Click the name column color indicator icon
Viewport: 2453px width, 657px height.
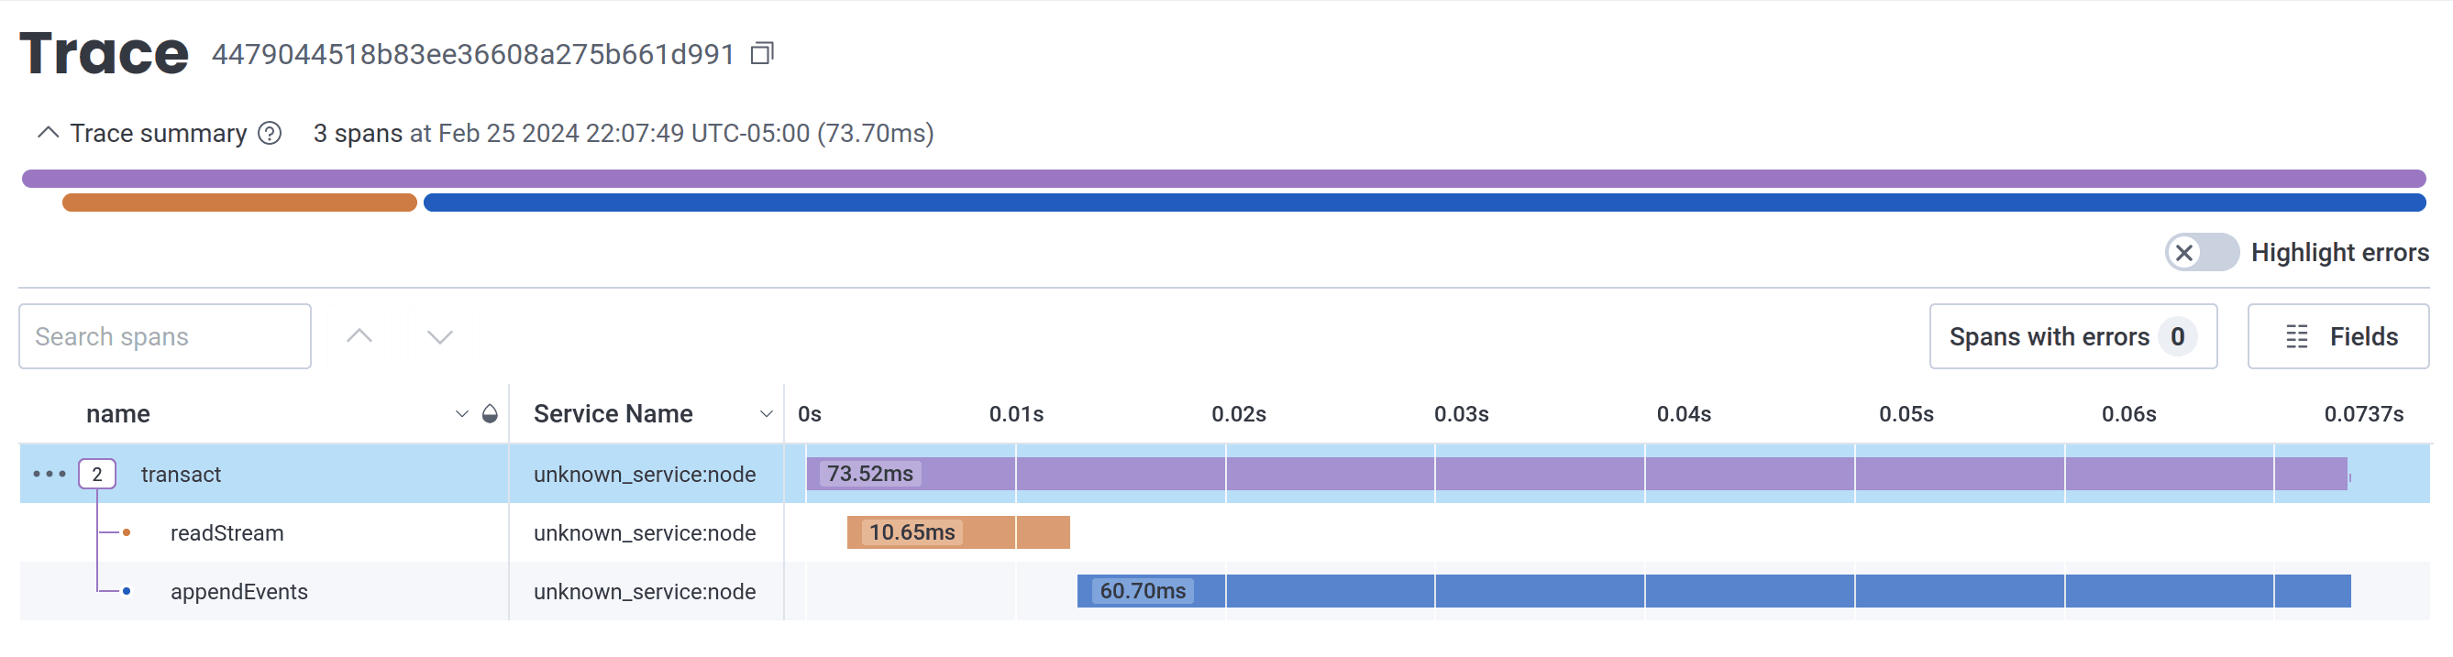click(x=490, y=414)
